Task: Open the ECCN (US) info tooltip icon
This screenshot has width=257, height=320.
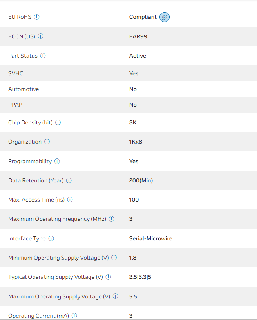Action: pos(41,36)
